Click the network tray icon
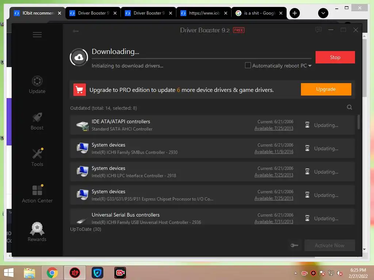This screenshot has width=374, height=280. [331, 273]
